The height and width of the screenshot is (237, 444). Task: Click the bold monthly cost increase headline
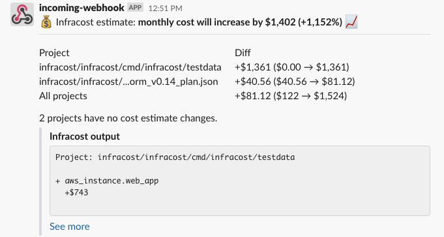coord(240,22)
